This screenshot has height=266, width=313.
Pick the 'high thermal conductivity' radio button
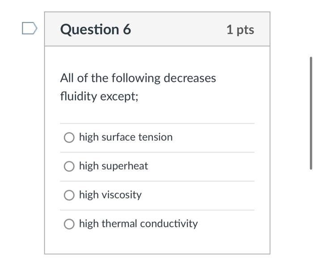click(69, 224)
